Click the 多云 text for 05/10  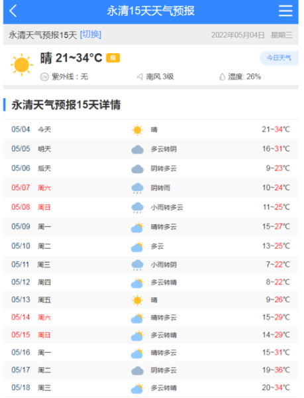[x=158, y=246]
